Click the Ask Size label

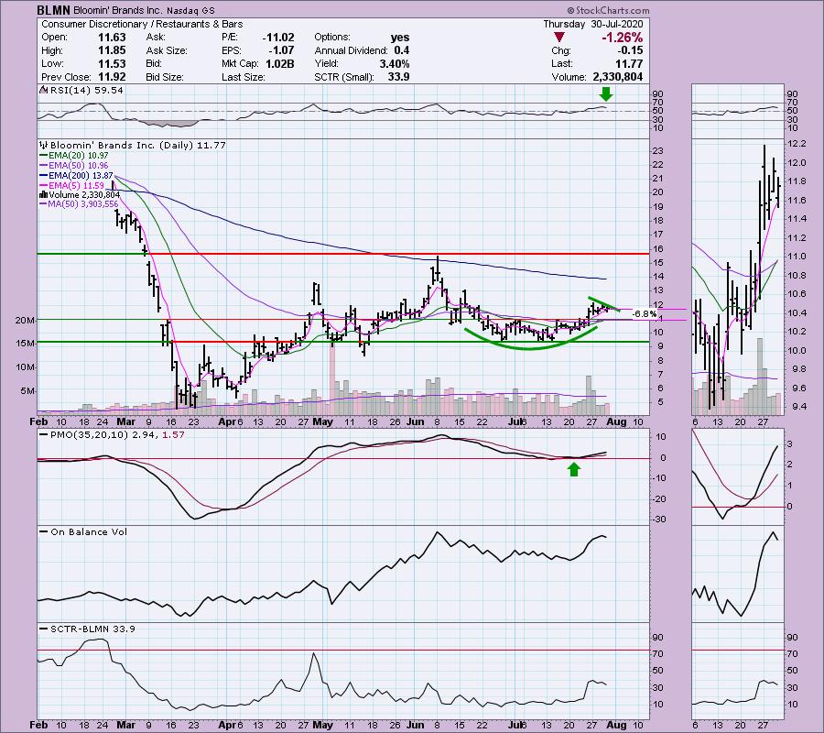167,50
